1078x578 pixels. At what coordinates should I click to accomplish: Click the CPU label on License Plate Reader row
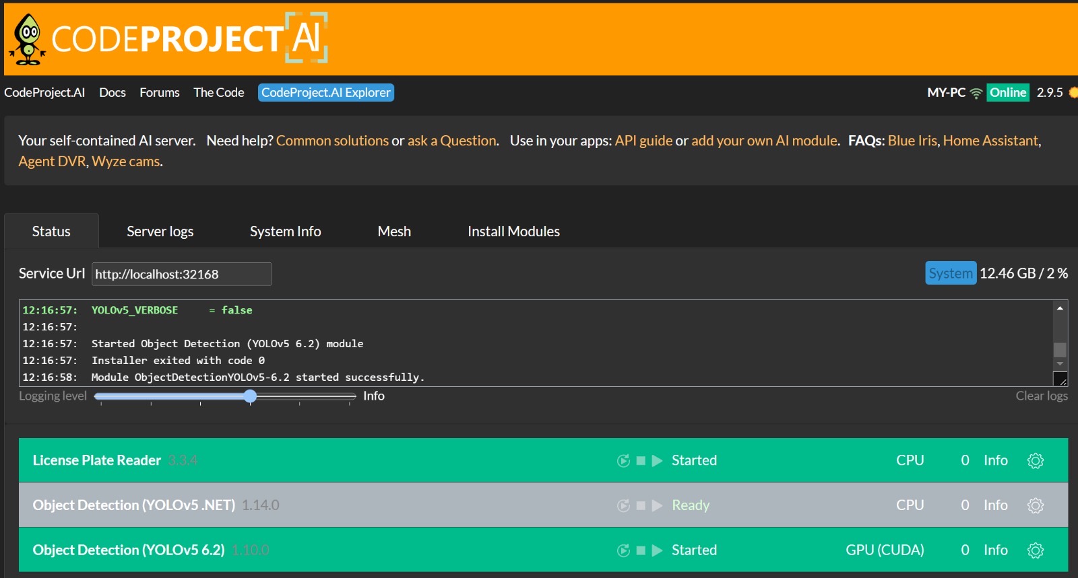pyautogui.click(x=910, y=461)
